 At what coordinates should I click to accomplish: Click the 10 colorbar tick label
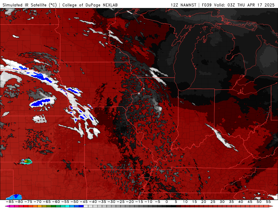pos(185,202)
